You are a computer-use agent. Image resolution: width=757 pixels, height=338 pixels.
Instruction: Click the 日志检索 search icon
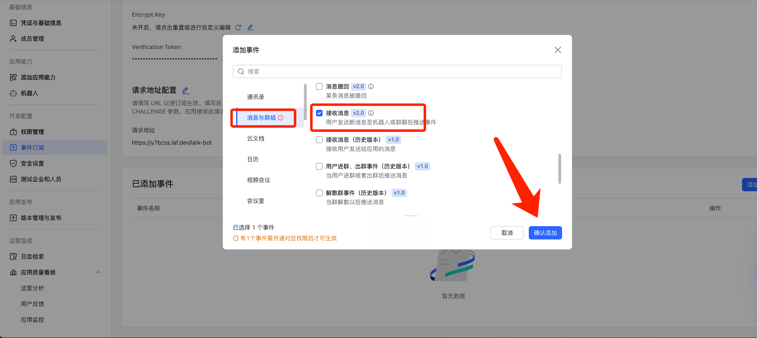13,257
